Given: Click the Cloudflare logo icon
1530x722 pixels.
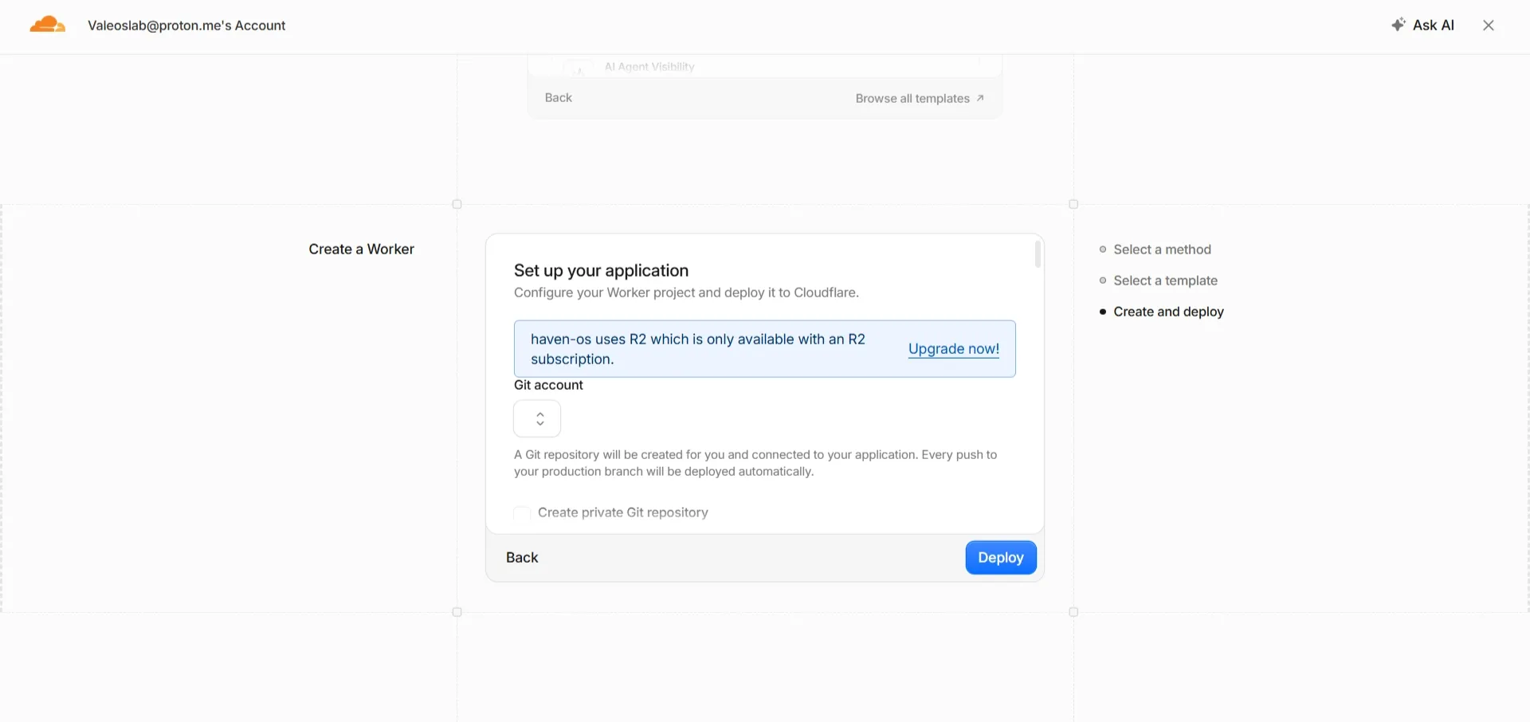Looking at the screenshot, I should pos(47,25).
